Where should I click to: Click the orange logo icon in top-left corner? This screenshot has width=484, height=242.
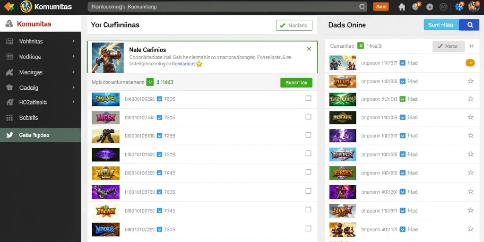tap(9, 7)
